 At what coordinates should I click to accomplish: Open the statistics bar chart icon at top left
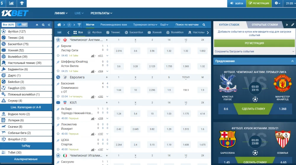11,3
